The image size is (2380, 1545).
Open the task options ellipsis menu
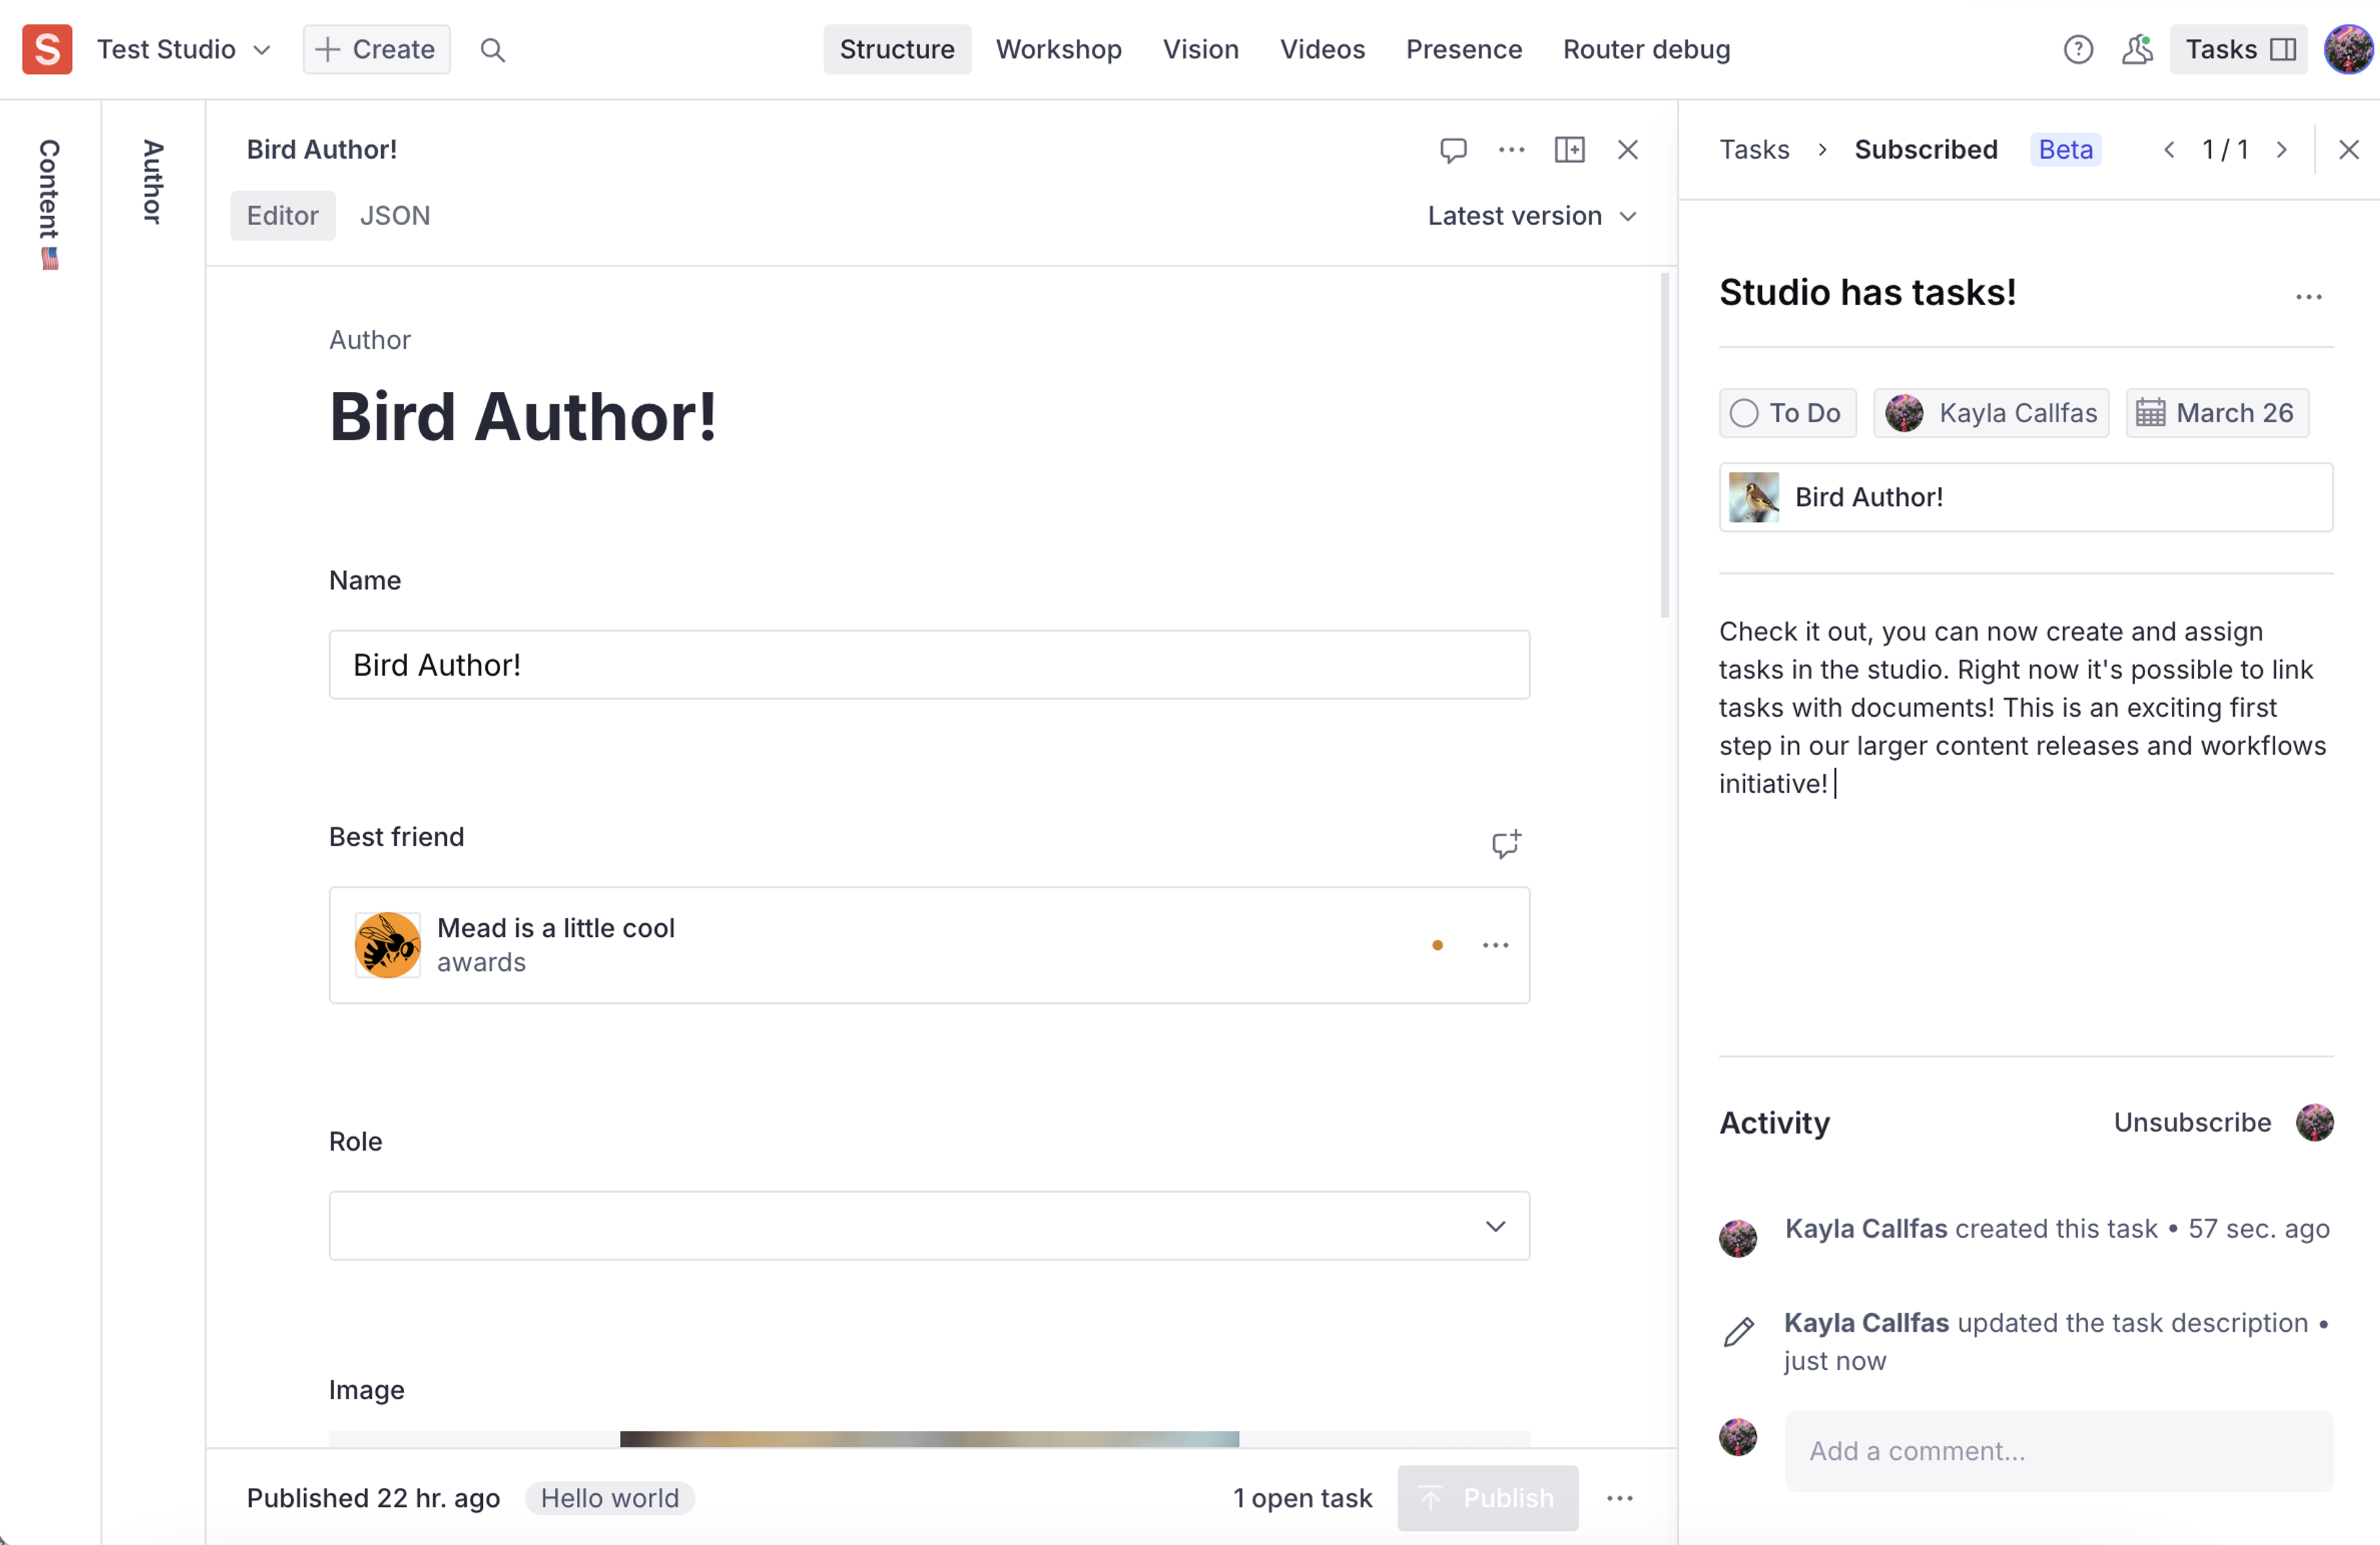point(2308,297)
